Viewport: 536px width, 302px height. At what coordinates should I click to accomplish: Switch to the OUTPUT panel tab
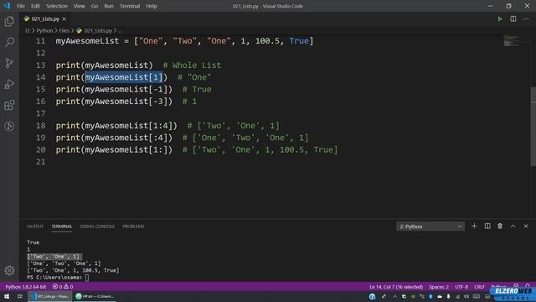[x=35, y=226]
